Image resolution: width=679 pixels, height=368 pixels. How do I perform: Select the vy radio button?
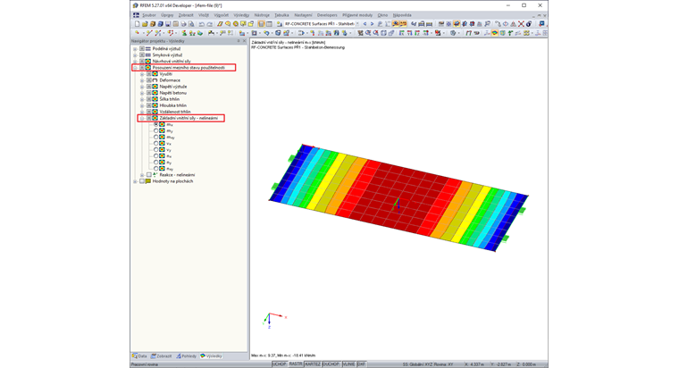point(155,150)
